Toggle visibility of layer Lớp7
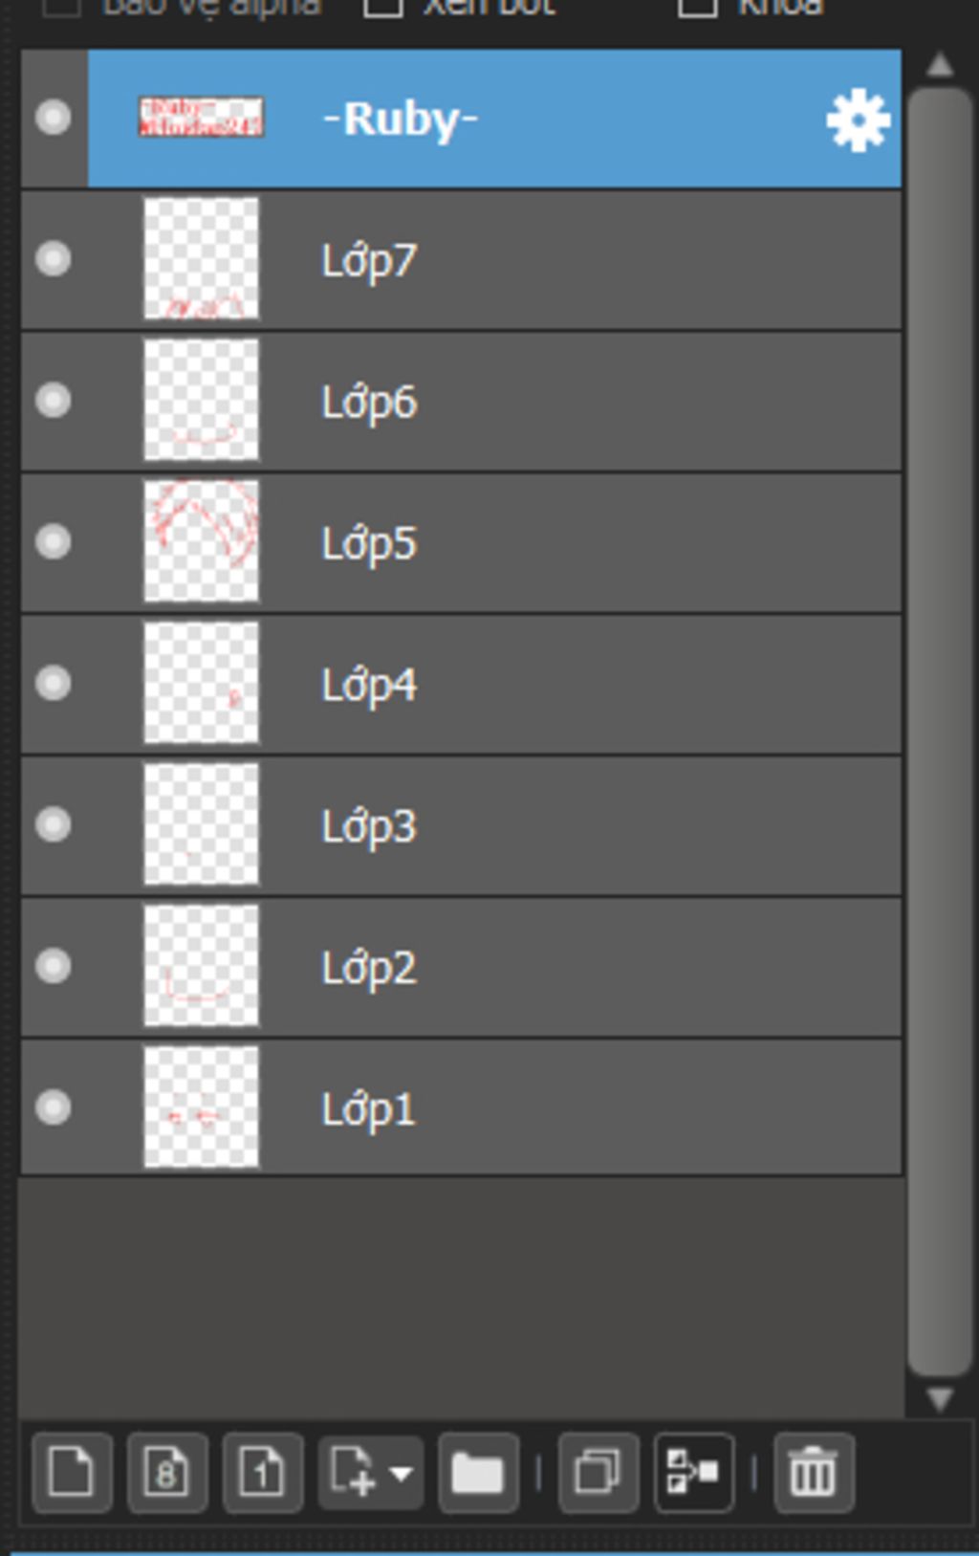Viewport: 979px width, 1556px height. point(54,259)
